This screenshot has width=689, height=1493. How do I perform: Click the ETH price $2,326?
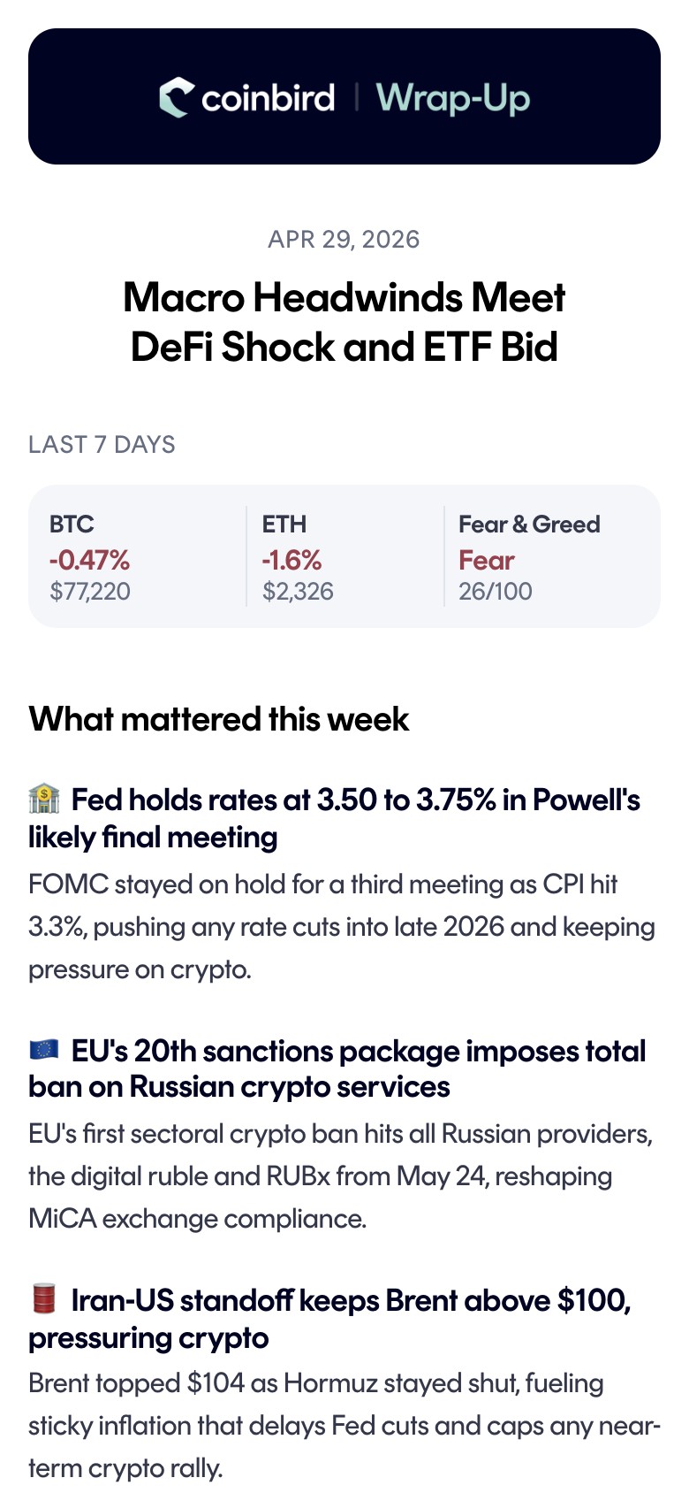(298, 591)
